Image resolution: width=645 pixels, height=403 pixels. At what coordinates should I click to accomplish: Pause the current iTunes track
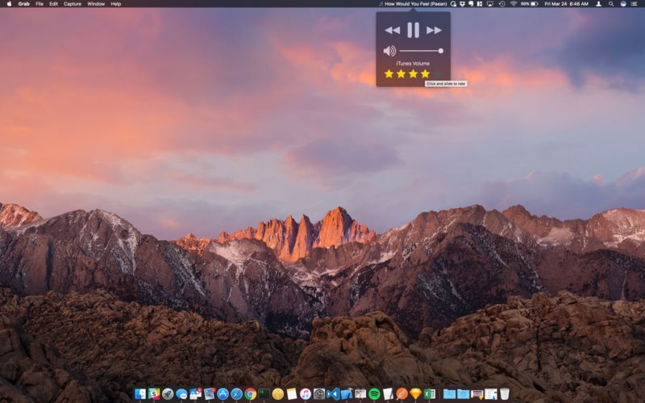(x=413, y=31)
